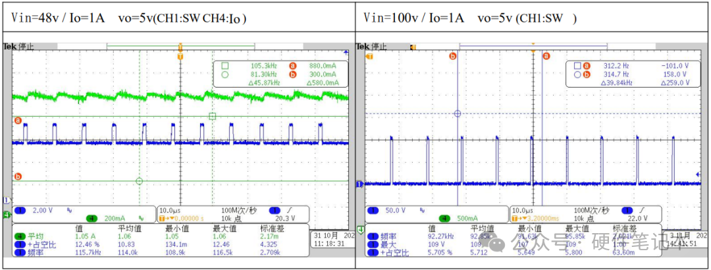Click the square cursor on left scope waveform

tap(212, 116)
